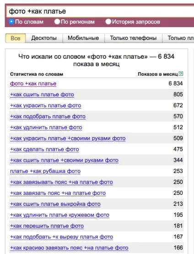This screenshot has width=194, height=254.
Task: Select the История запросов radio button
Action: click(x=108, y=22)
